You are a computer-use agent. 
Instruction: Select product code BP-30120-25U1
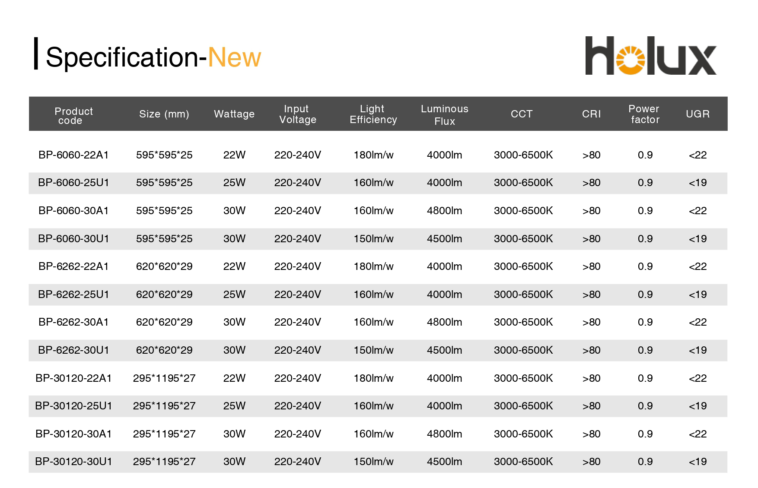73,406
